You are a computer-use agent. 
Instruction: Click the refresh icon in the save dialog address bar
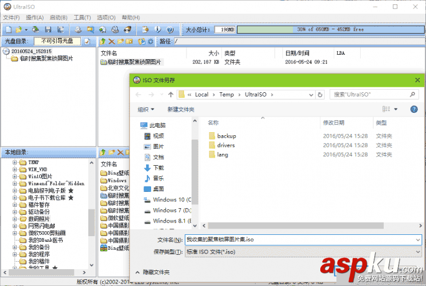(x=320, y=95)
